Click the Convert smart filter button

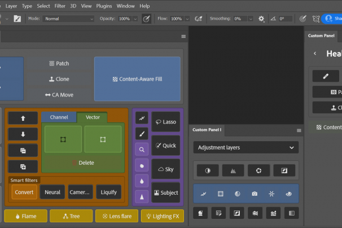(24, 192)
